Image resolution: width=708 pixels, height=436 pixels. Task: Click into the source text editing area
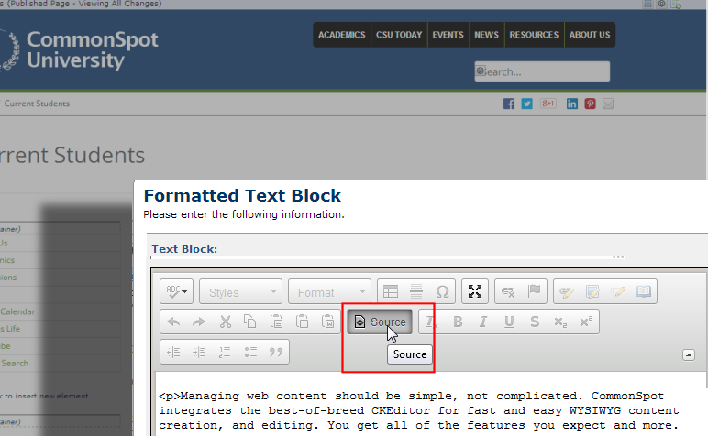[x=430, y=405]
